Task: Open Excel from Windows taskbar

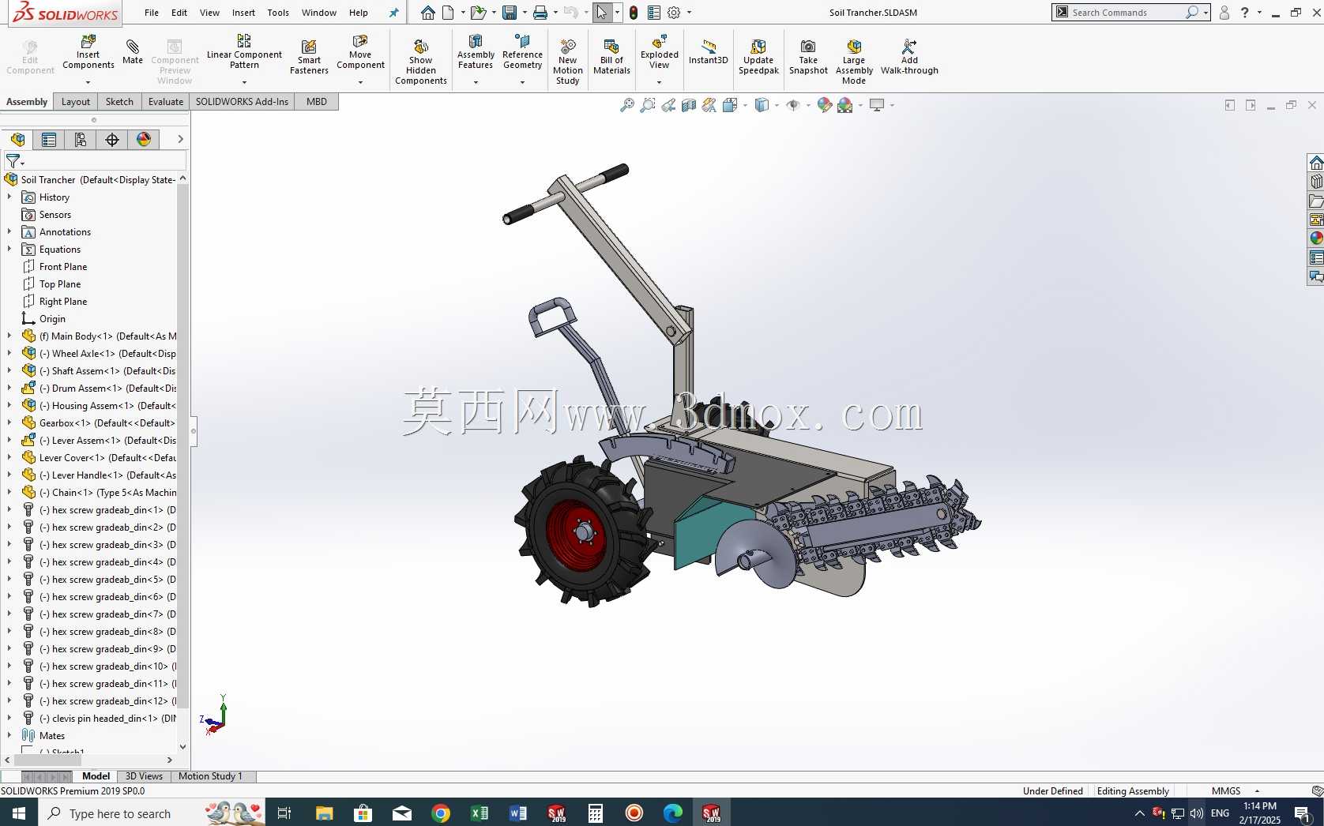Action: coord(480,813)
